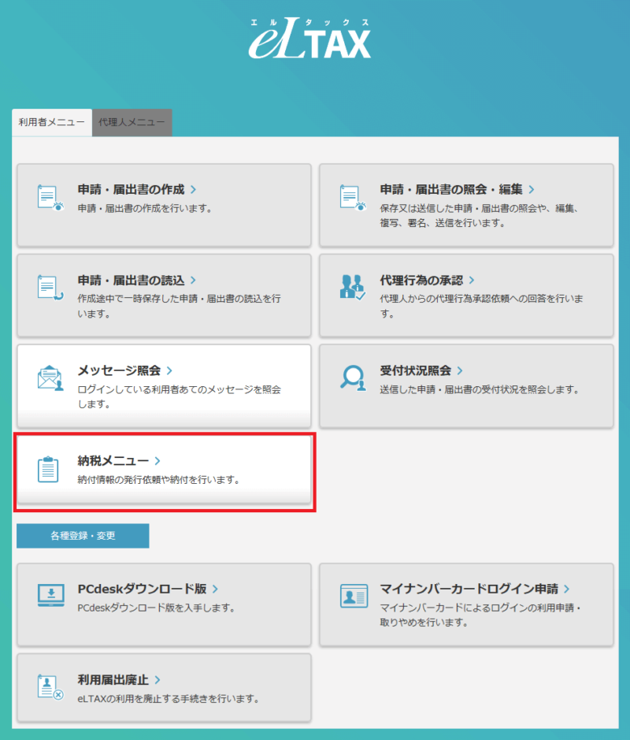This screenshot has width=630, height=740.
Task: Click the 各種登録・変更 section label
Action: (83, 536)
